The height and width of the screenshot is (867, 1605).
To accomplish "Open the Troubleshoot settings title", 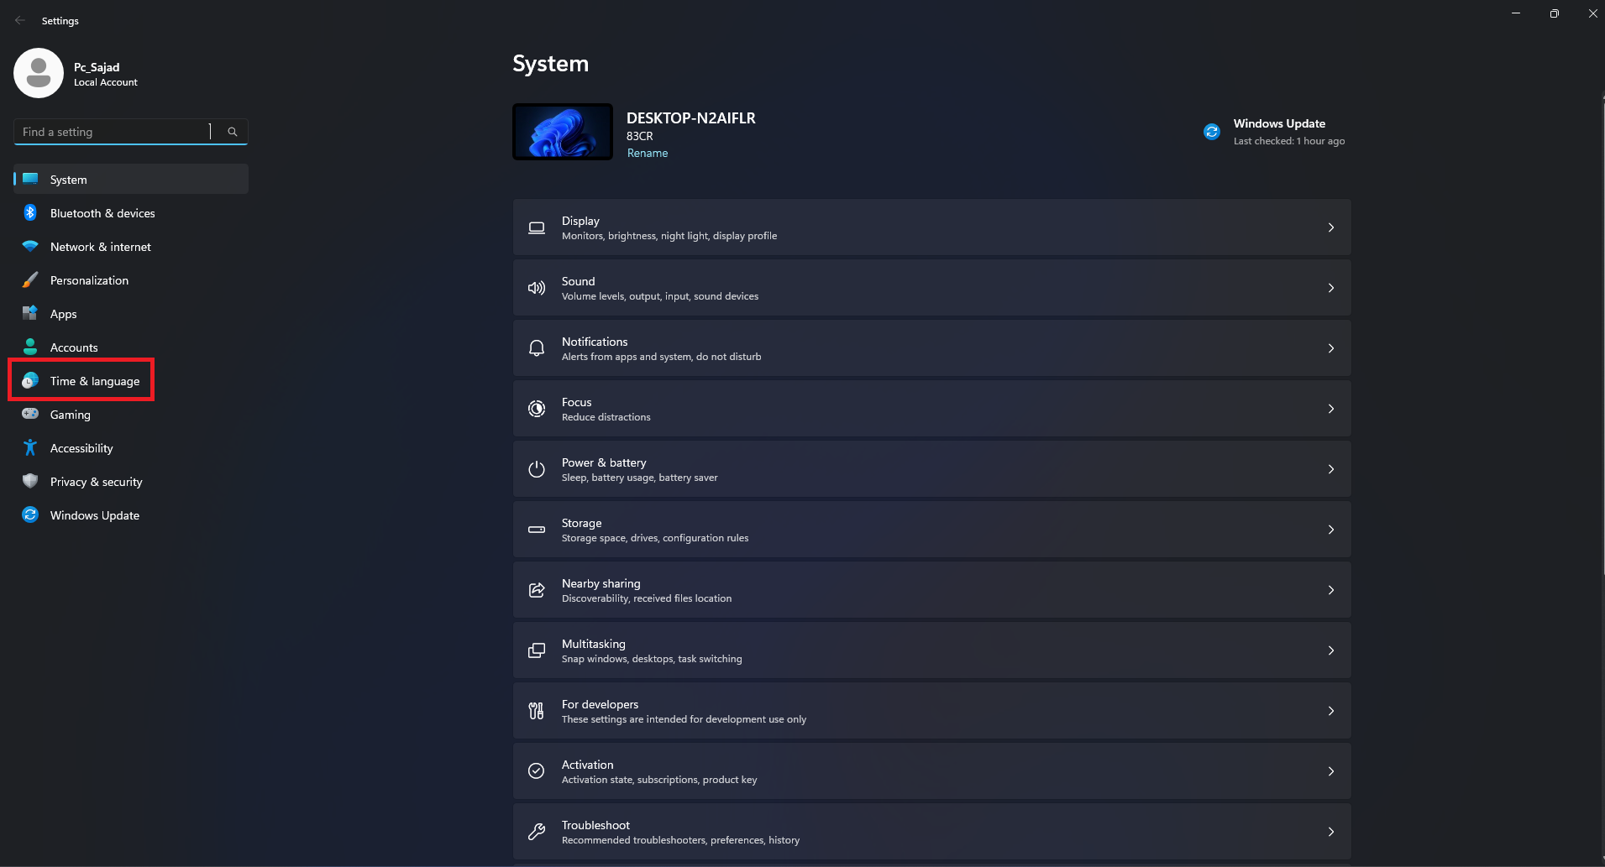I will [595, 825].
